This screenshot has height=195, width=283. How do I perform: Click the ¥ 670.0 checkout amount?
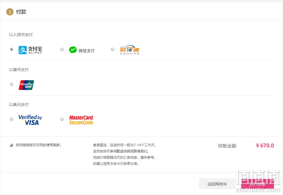(x=265, y=146)
